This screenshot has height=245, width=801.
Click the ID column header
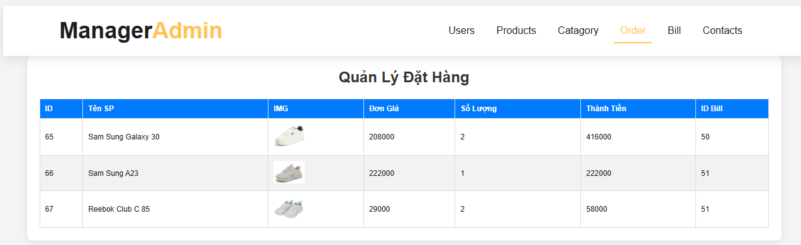(61, 109)
